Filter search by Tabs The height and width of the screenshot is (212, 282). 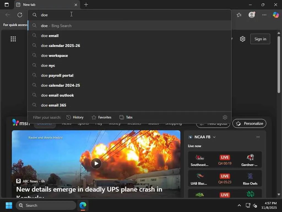(x=126, y=117)
